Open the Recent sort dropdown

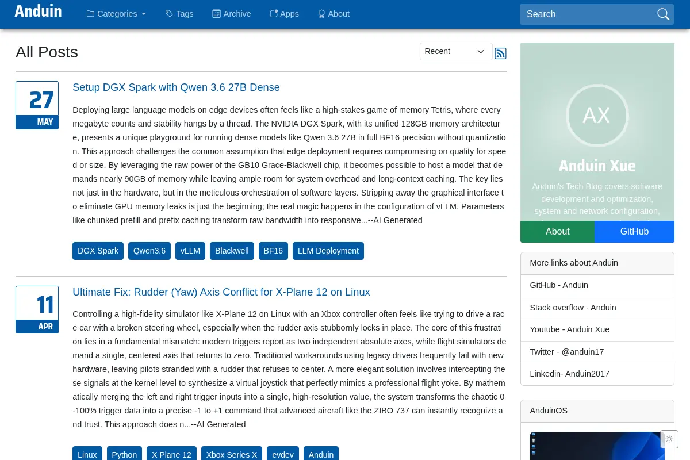[x=456, y=51]
